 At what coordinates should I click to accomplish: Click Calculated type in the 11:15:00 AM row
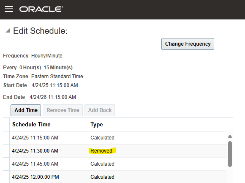coord(102,138)
